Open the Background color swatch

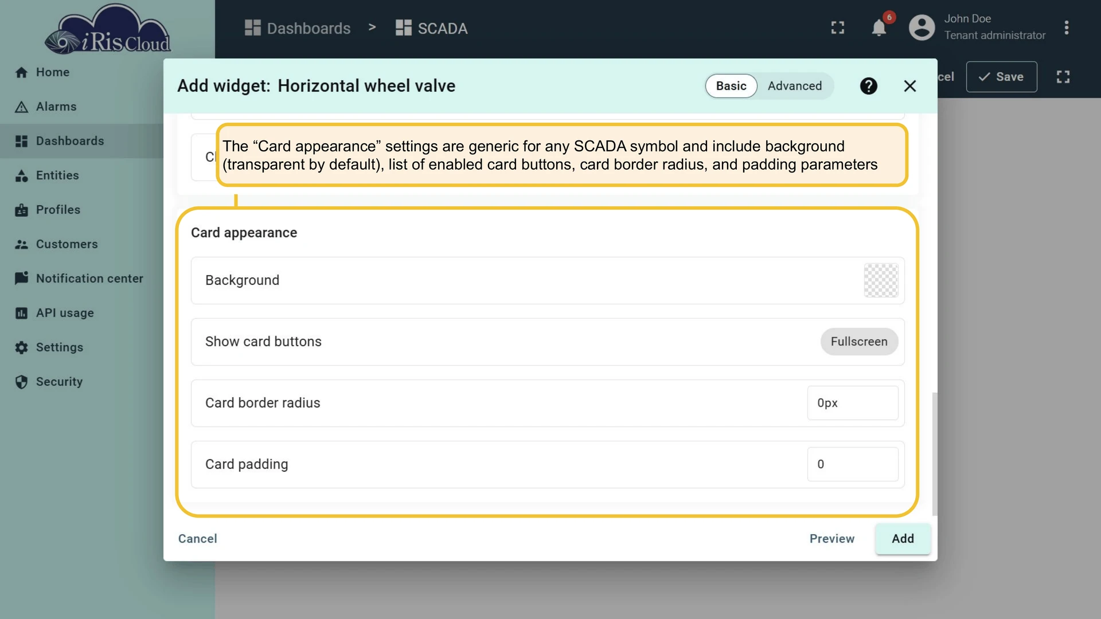[x=881, y=280]
